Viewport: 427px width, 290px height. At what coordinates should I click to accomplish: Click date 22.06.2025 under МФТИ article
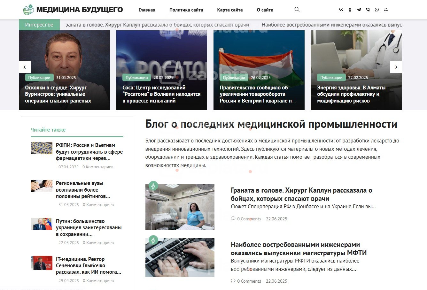point(276,281)
